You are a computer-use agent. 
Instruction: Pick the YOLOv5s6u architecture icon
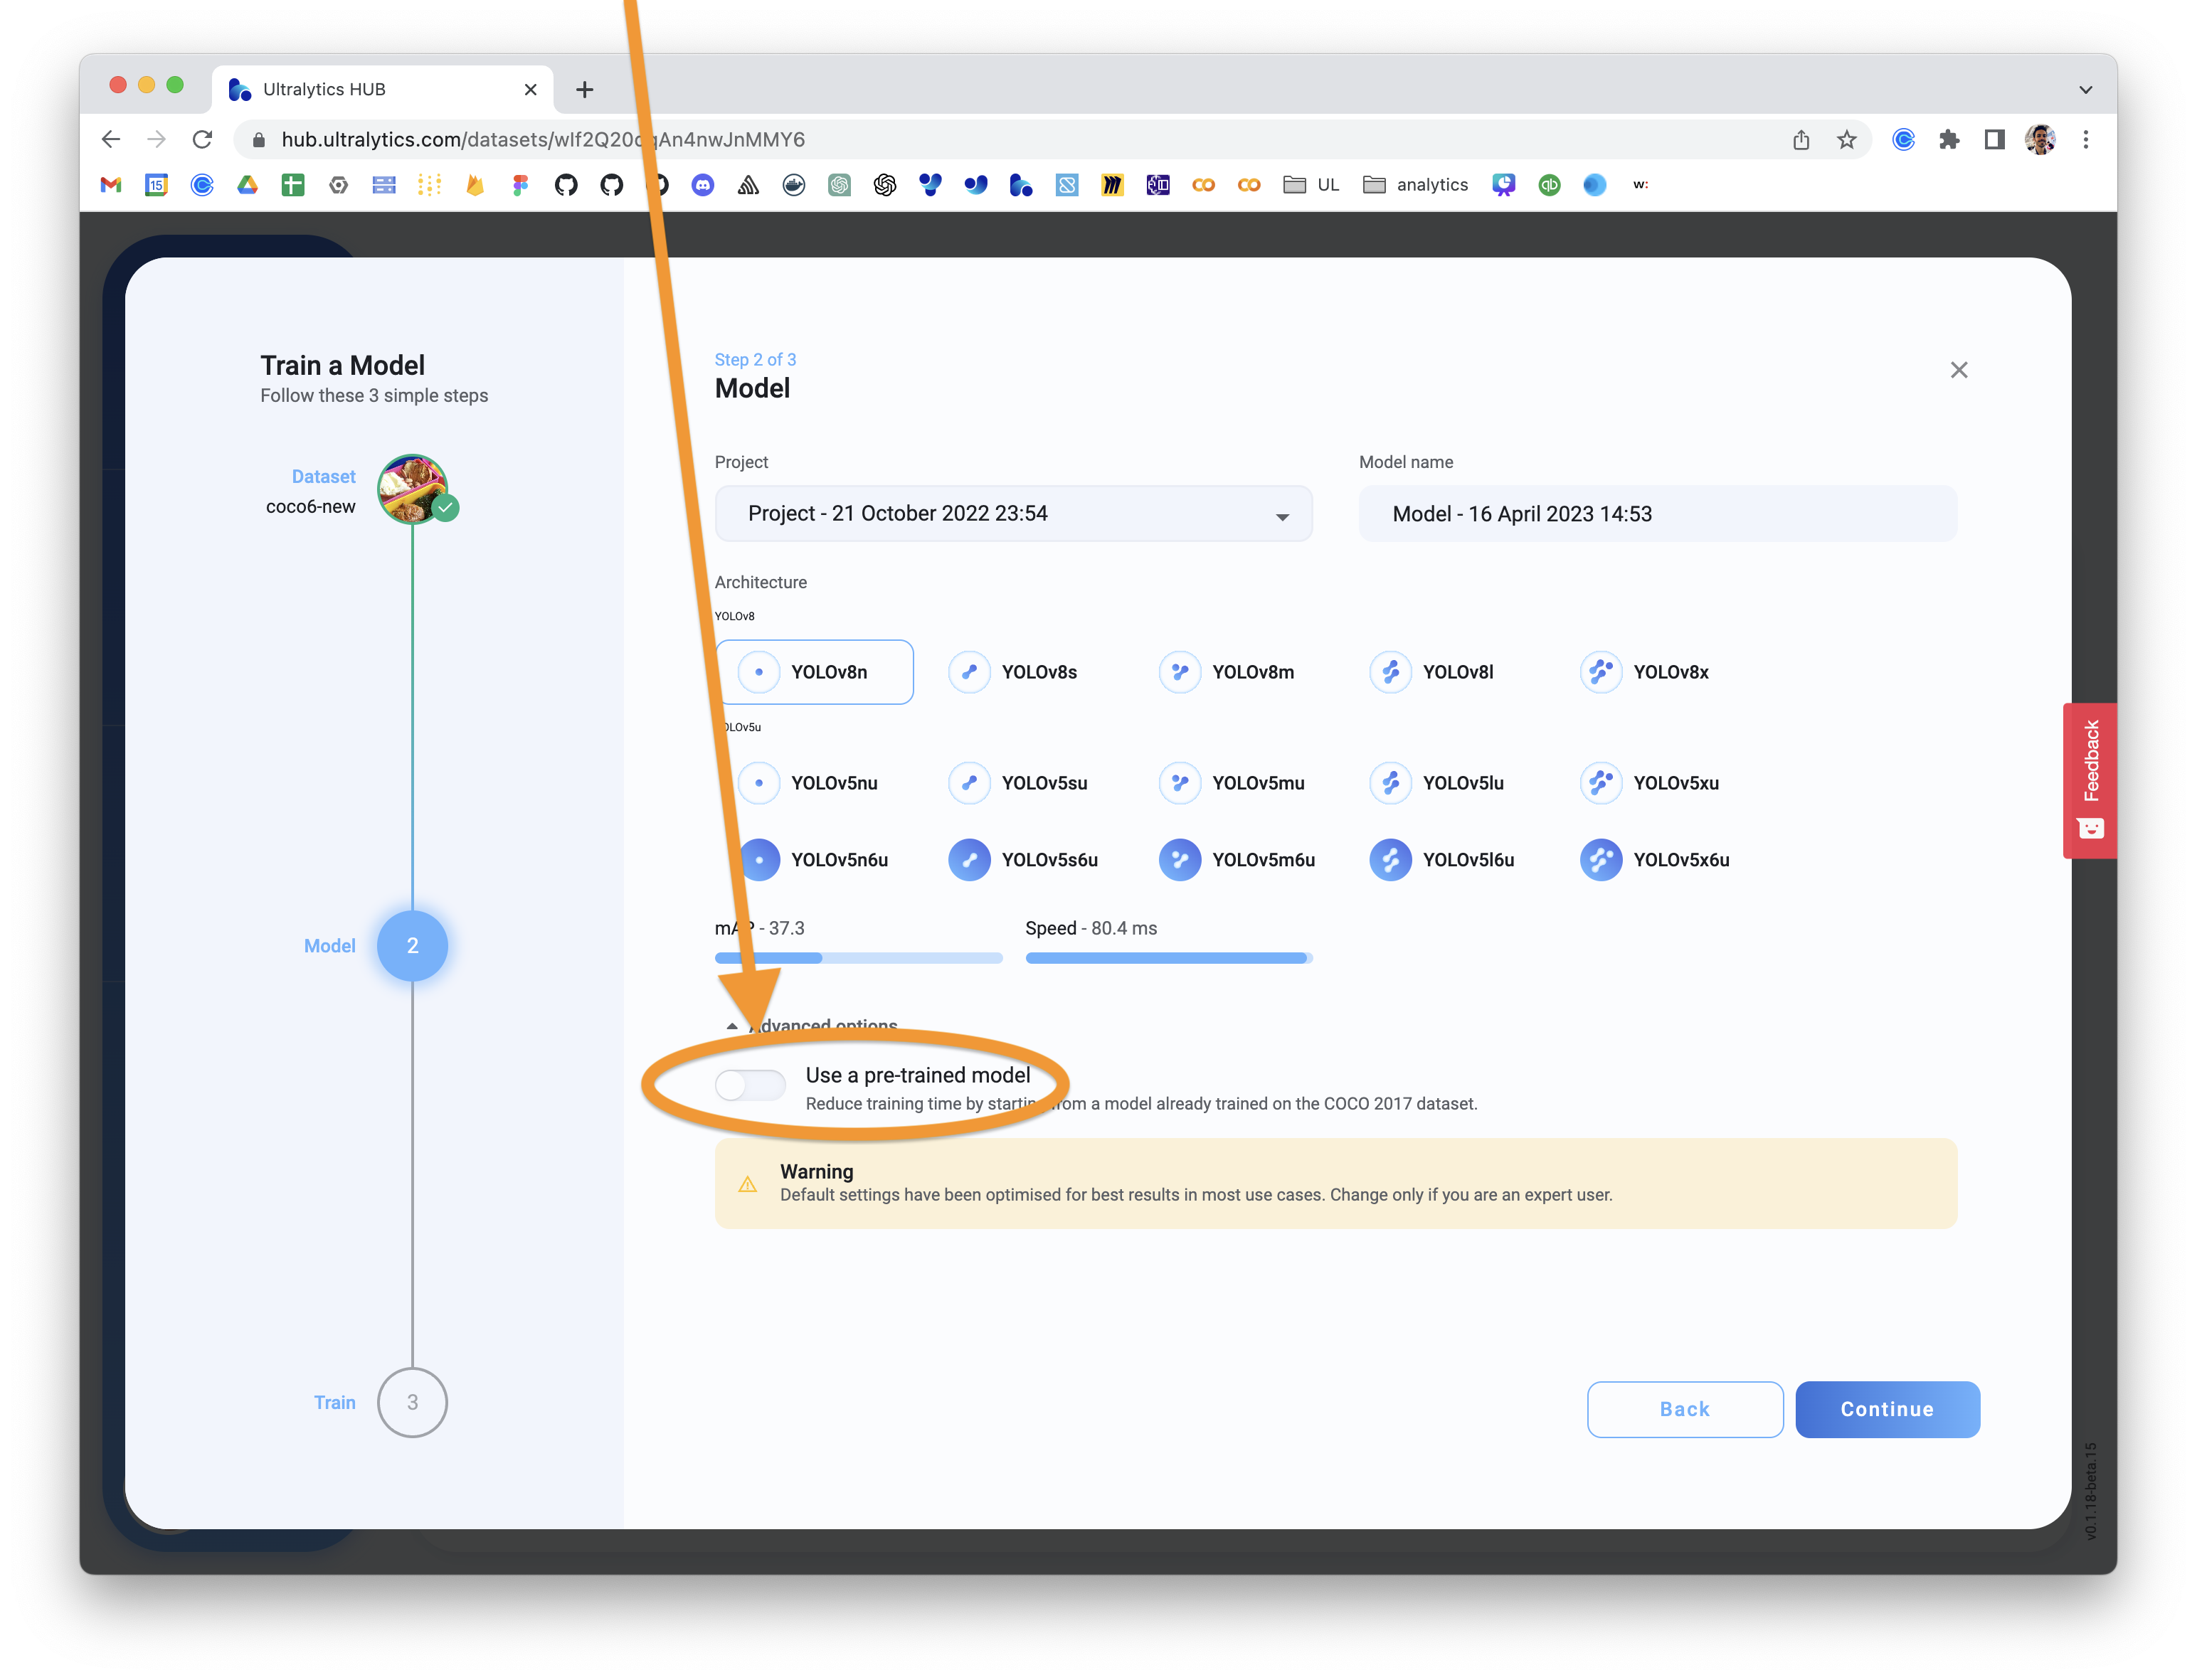968,860
